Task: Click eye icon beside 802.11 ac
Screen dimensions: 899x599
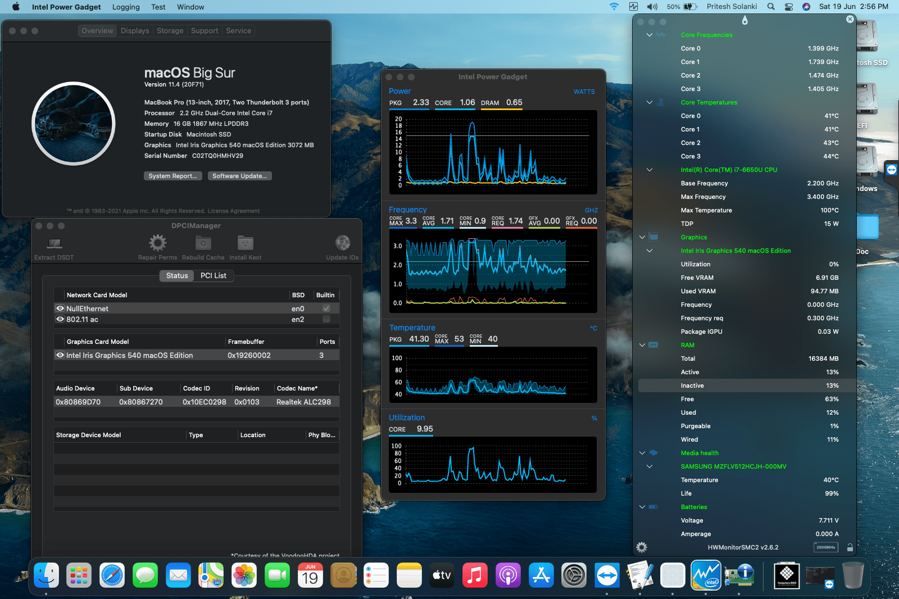Action: pos(60,319)
